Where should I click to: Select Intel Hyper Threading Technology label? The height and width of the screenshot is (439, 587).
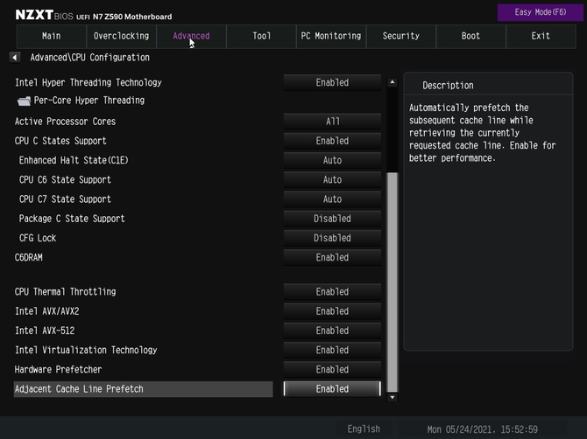(88, 82)
